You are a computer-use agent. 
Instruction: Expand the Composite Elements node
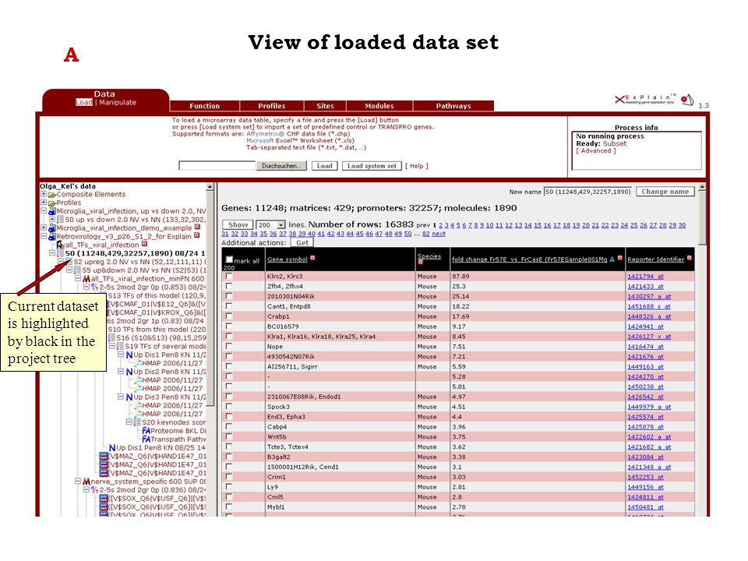(44, 194)
